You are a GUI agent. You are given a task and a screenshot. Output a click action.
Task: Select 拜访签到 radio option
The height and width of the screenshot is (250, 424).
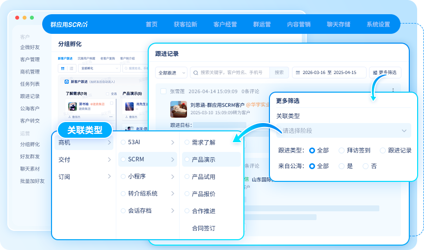(x=342, y=150)
